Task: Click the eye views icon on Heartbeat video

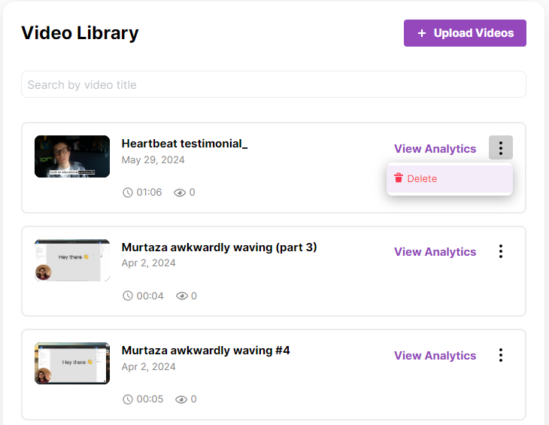Action: click(x=180, y=193)
